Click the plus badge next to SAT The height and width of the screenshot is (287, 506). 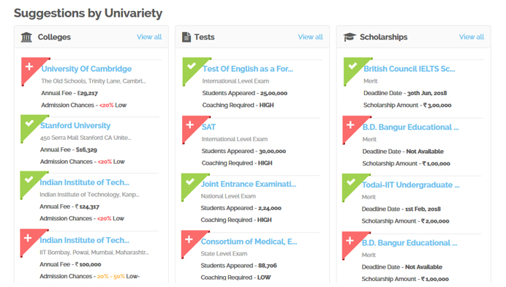pos(190,124)
